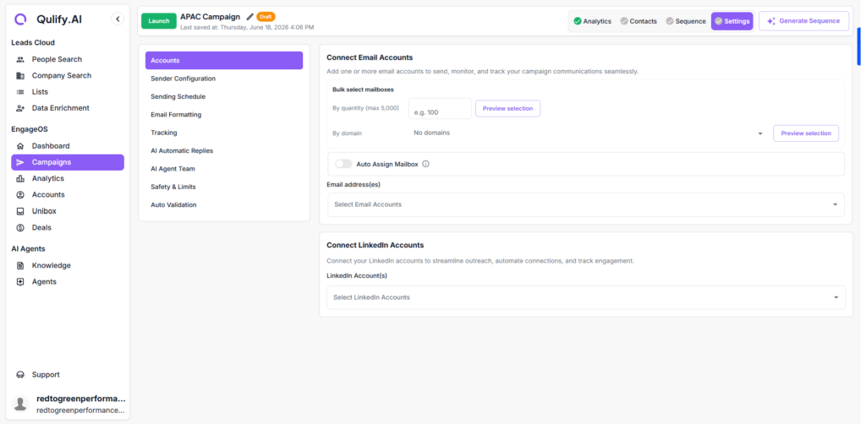Open AI Agent Team settings
Viewport: 866px width, 424px height.
point(223,169)
